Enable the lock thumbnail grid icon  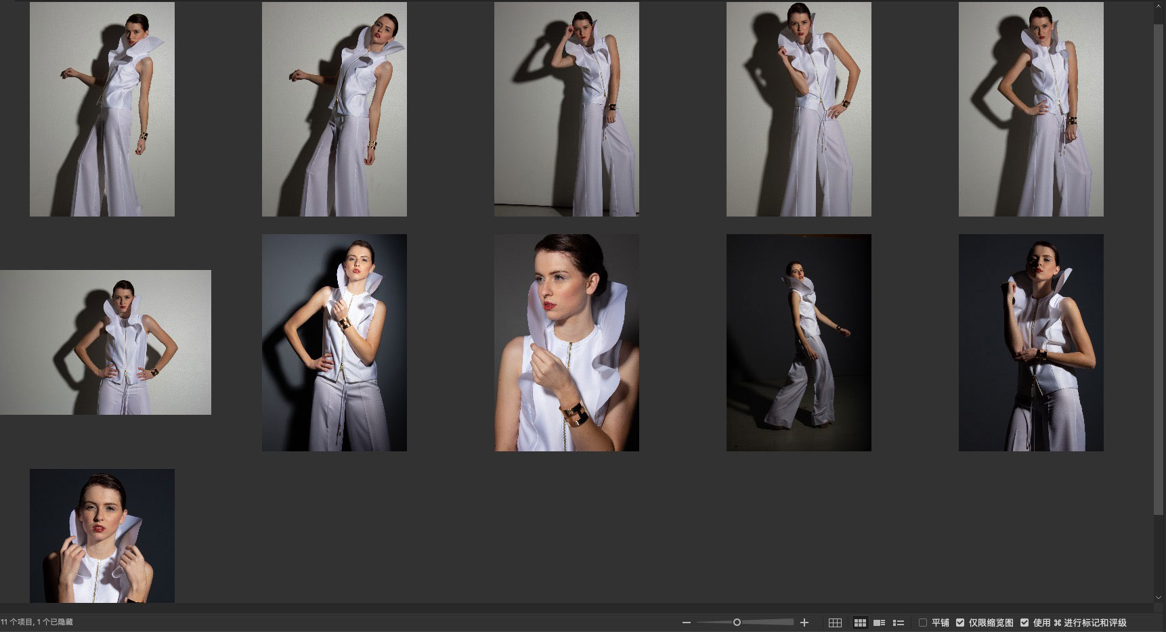835,623
